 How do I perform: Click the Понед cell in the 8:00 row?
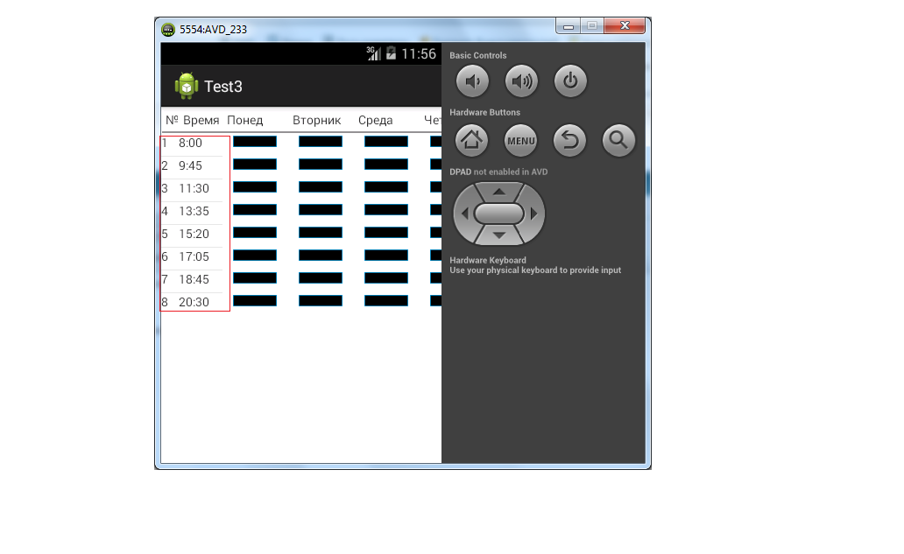pyautogui.click(x=255, y=142)
